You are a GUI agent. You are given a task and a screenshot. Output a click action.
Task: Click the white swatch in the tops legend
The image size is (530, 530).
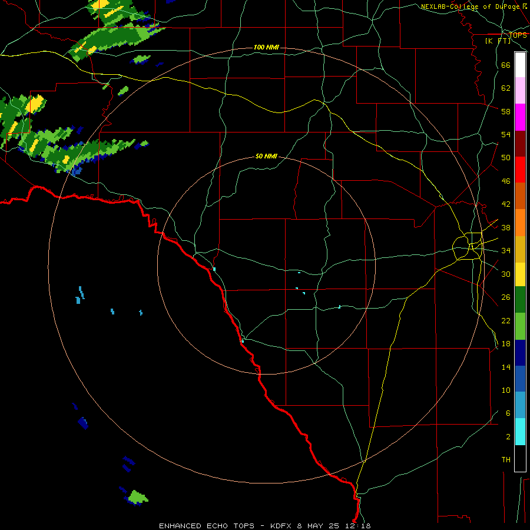[520, 65]
